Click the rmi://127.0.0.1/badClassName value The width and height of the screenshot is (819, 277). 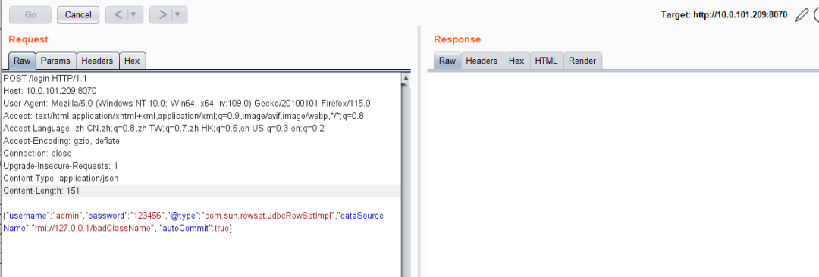tap(93, 229)
